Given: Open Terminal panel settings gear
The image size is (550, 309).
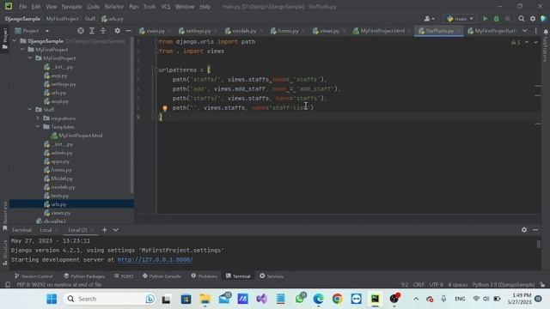Looking at the screenshot, I should 524,230.
